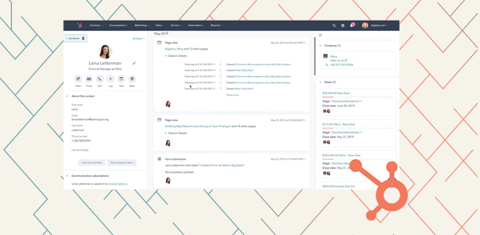
Task: Collapse the Communication subscriptions section
Action: (67, 176)
